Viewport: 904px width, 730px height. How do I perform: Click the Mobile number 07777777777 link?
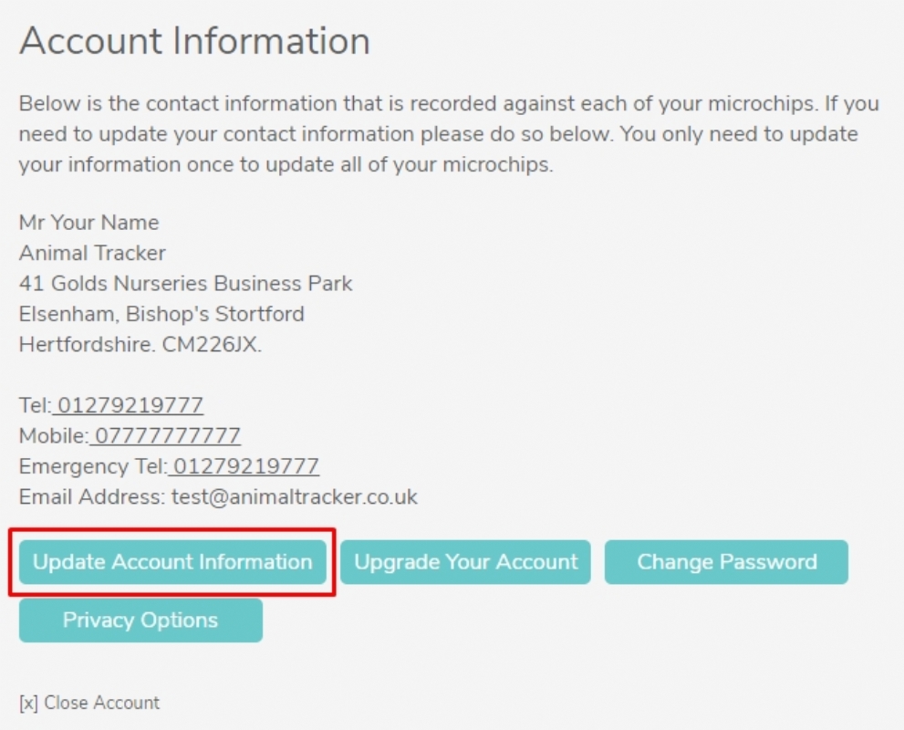[167, 436]
